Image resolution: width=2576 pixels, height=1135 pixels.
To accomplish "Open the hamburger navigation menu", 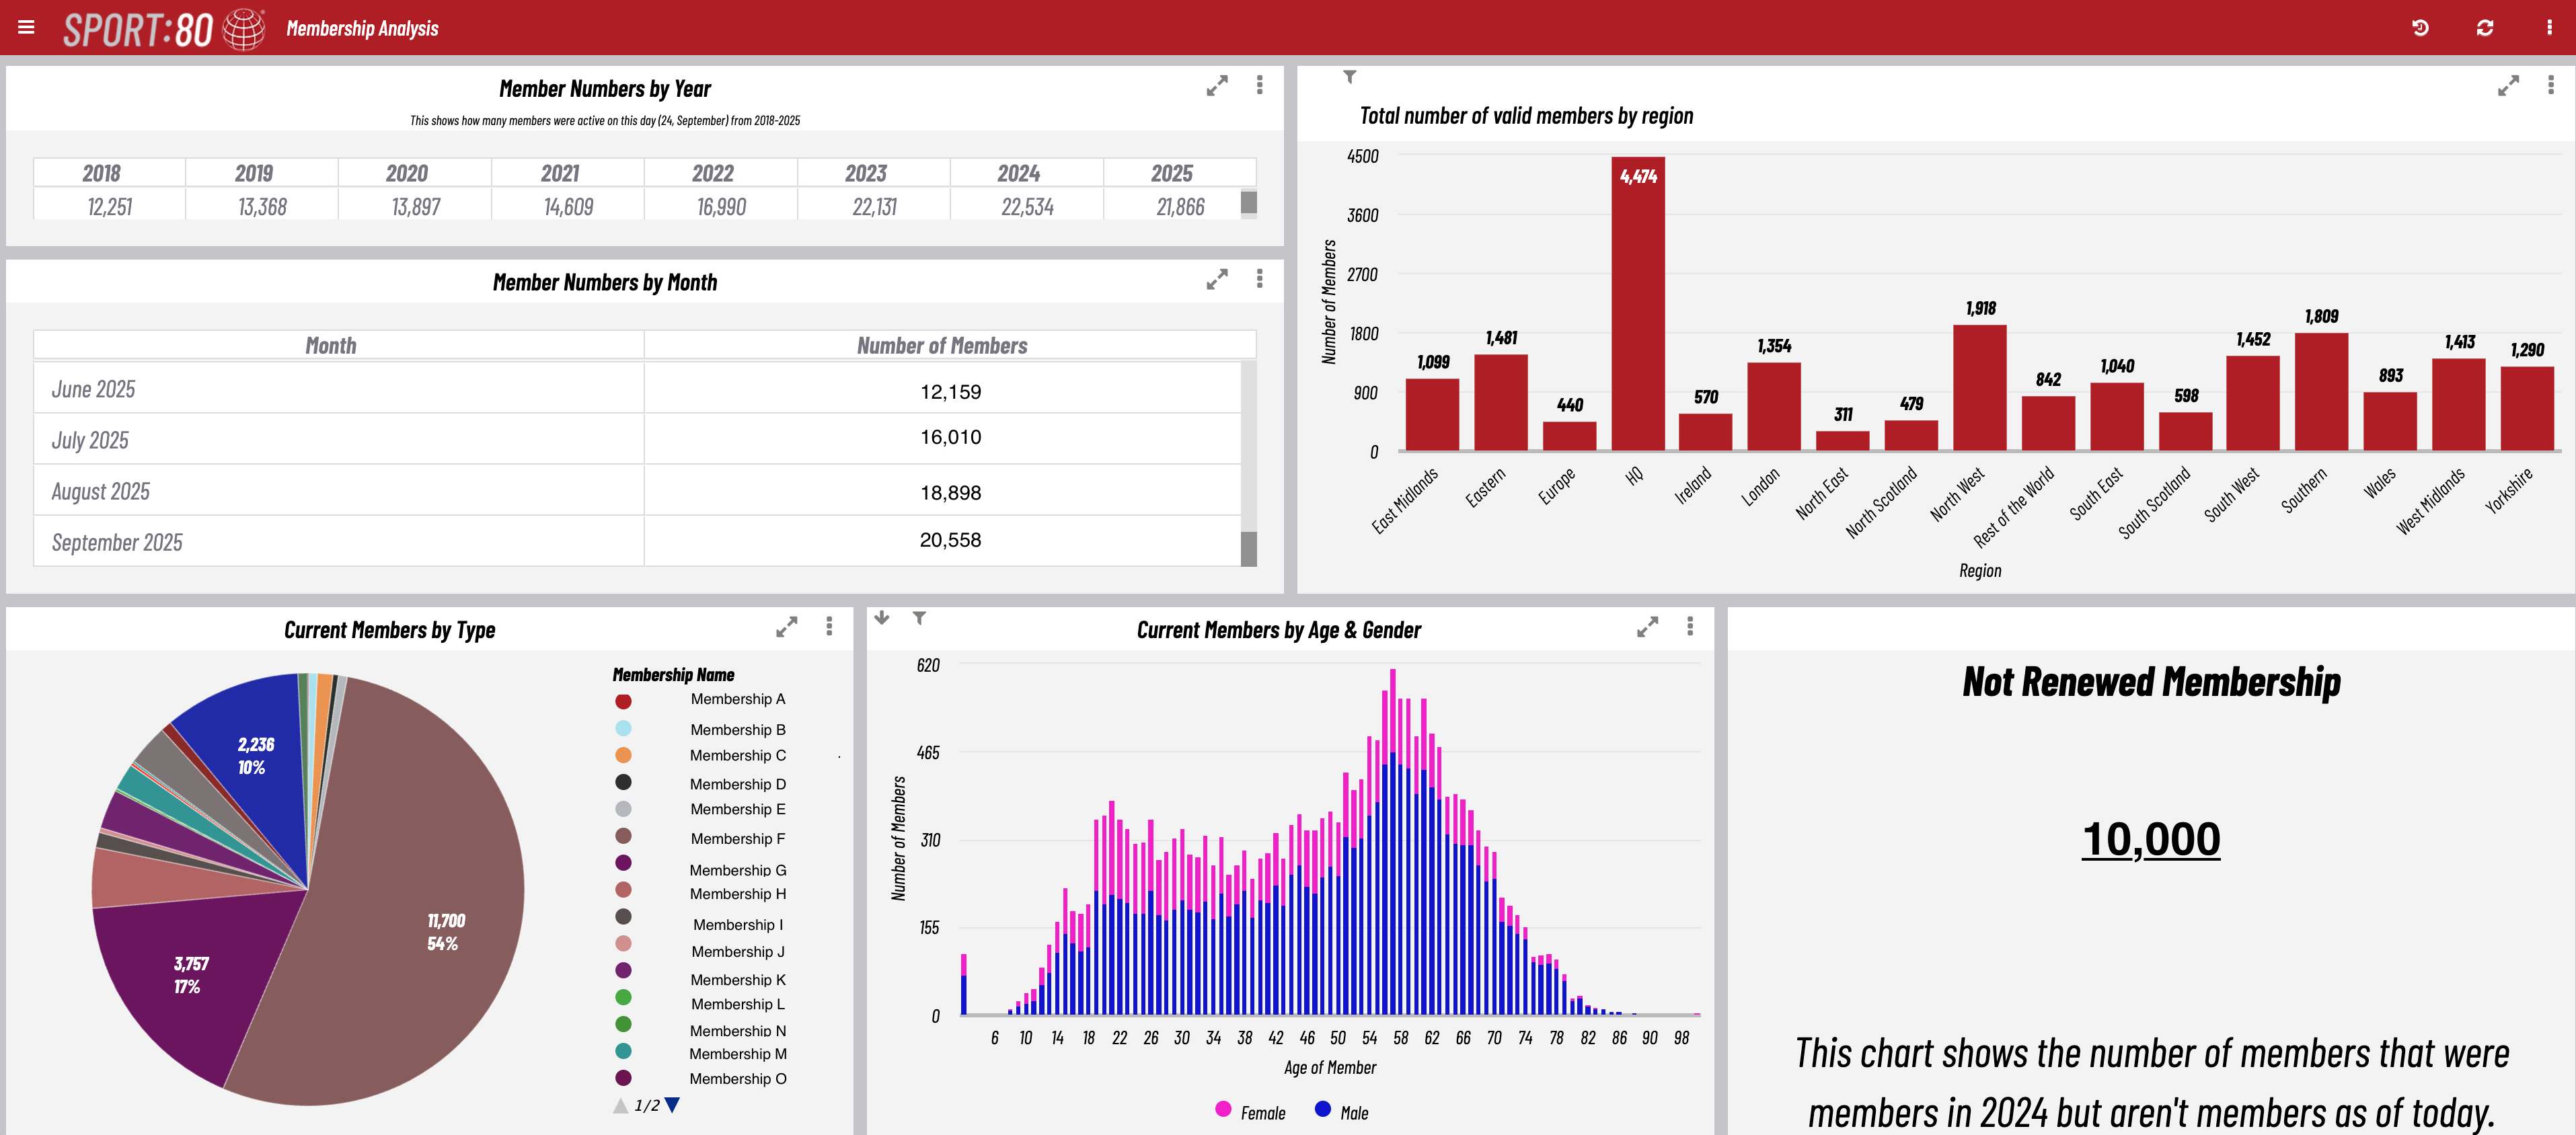I will click(26, 28).
